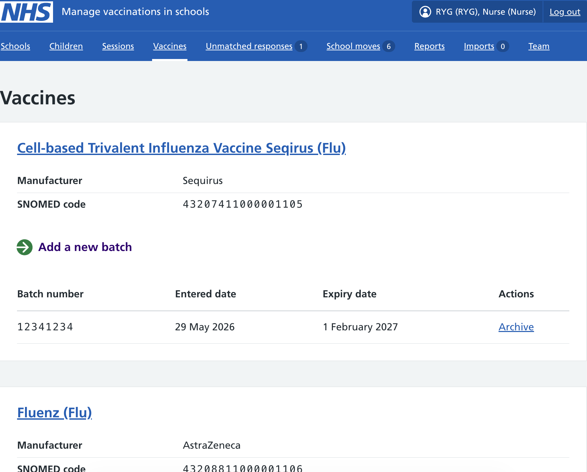
Task: Click the Manufacturer label in Fluenz card
Action: coord(50,445)
